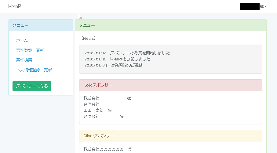Select the 2018/01/04 営業開始のご連絡 news item
The image size is (277, 153).
point(114,65)
